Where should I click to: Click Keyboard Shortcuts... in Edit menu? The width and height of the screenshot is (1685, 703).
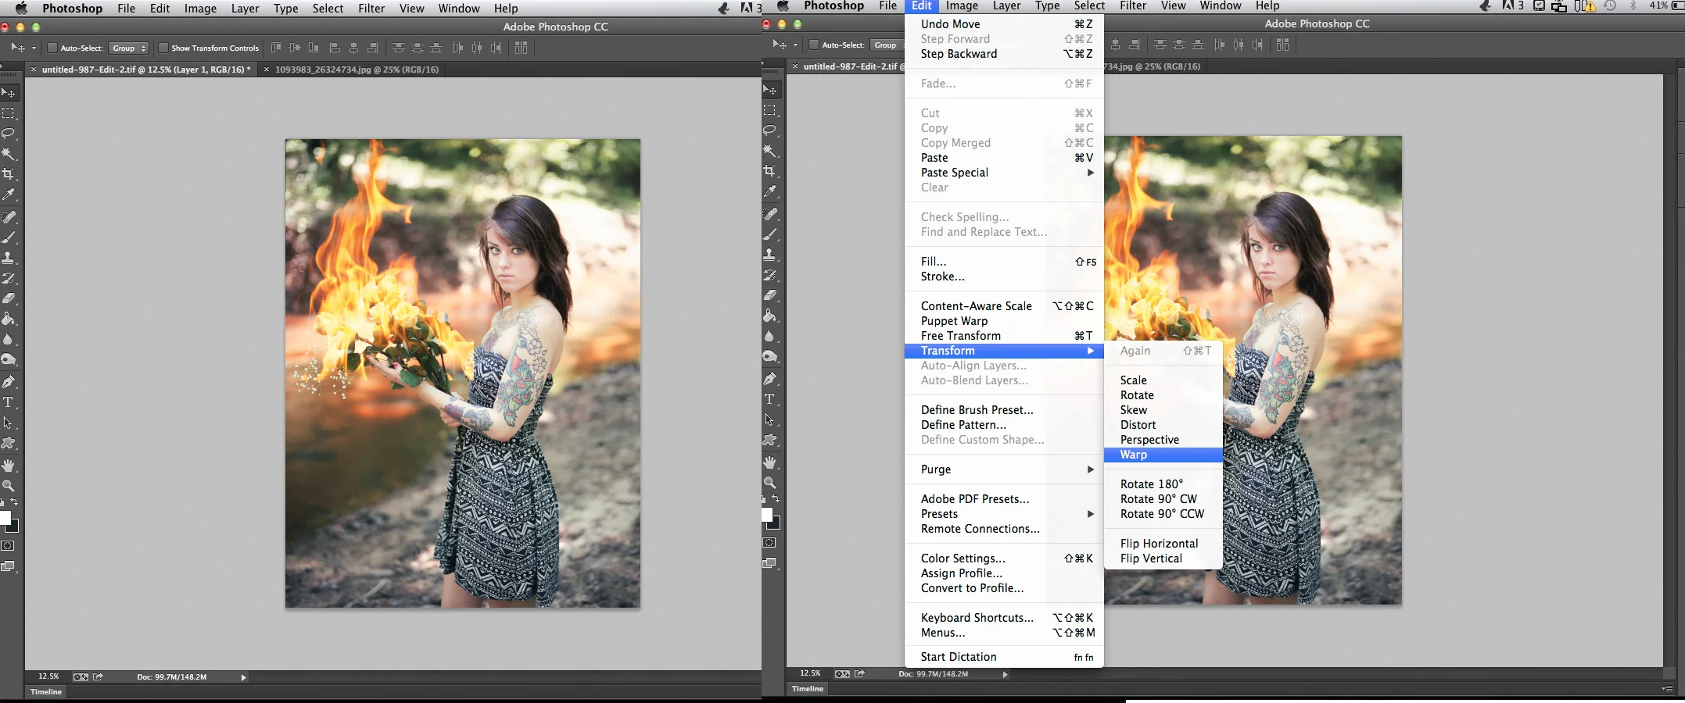[x=1004, y=618]
